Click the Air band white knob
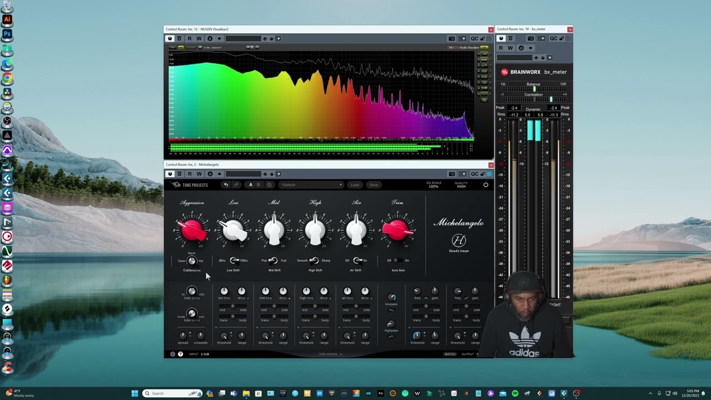 tap(357, 230)
